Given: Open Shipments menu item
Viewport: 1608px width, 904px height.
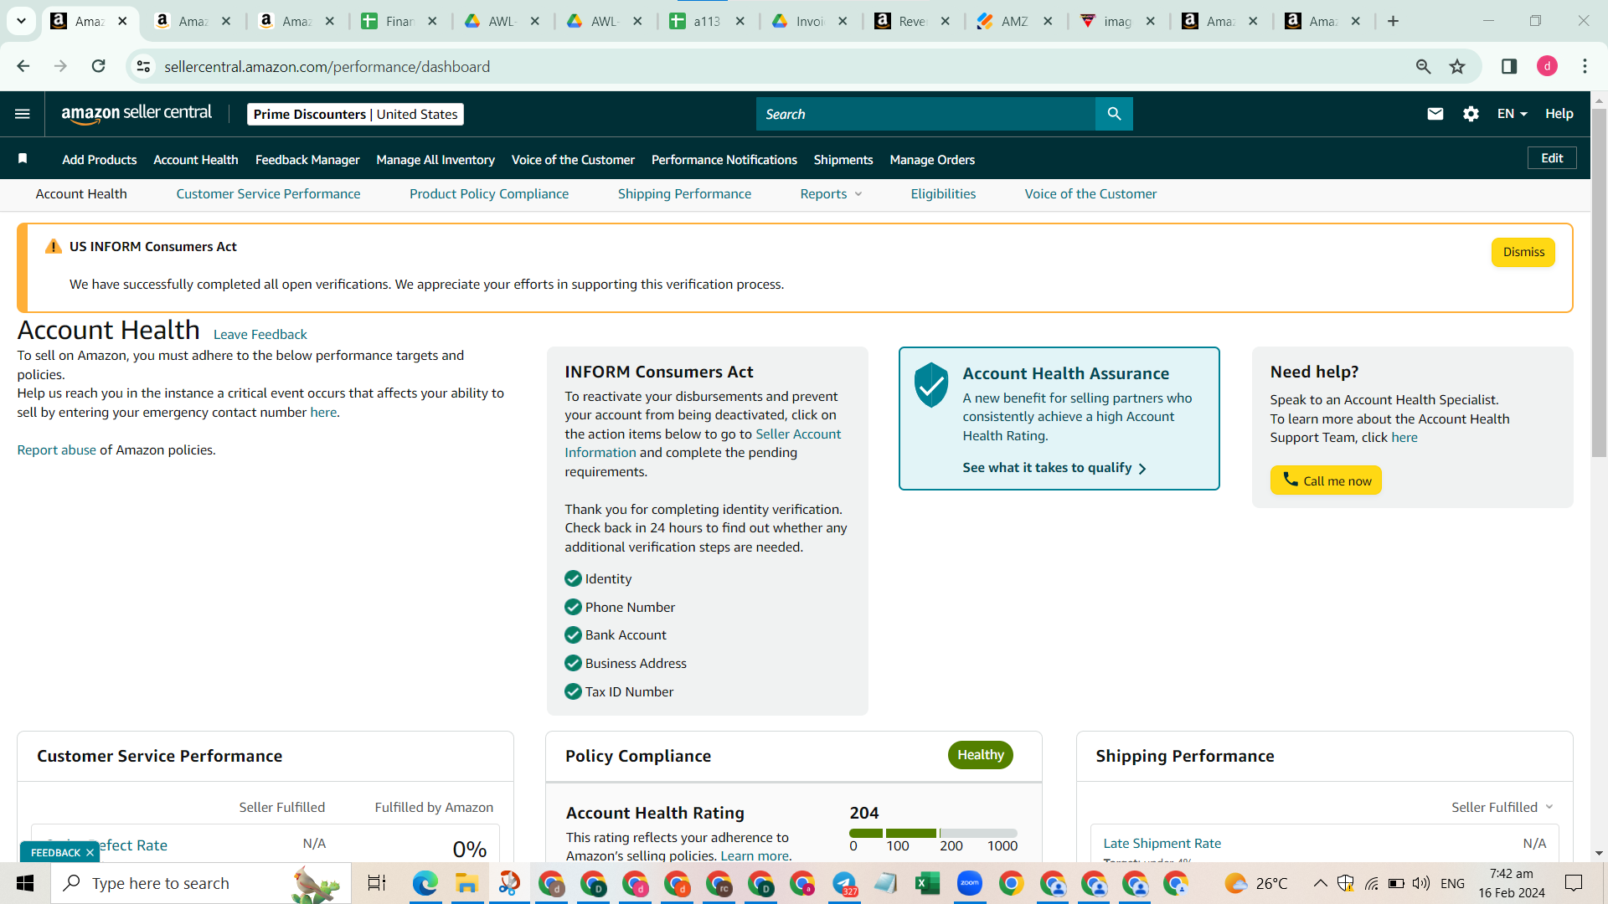Looking at the screenshot, I should coord(843,160).
